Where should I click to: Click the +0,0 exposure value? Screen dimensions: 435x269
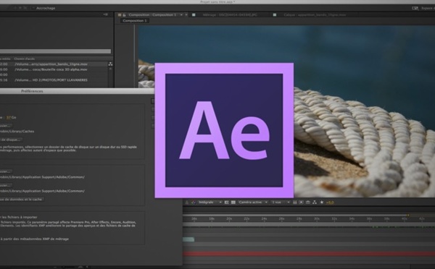330,202
